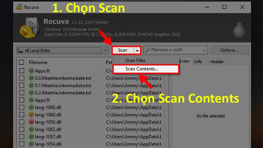Click green status dot for 0.2.filtertrie.intermediate.txt
The width and height of the screenshot is (263, 148).
tap(31, 93)
